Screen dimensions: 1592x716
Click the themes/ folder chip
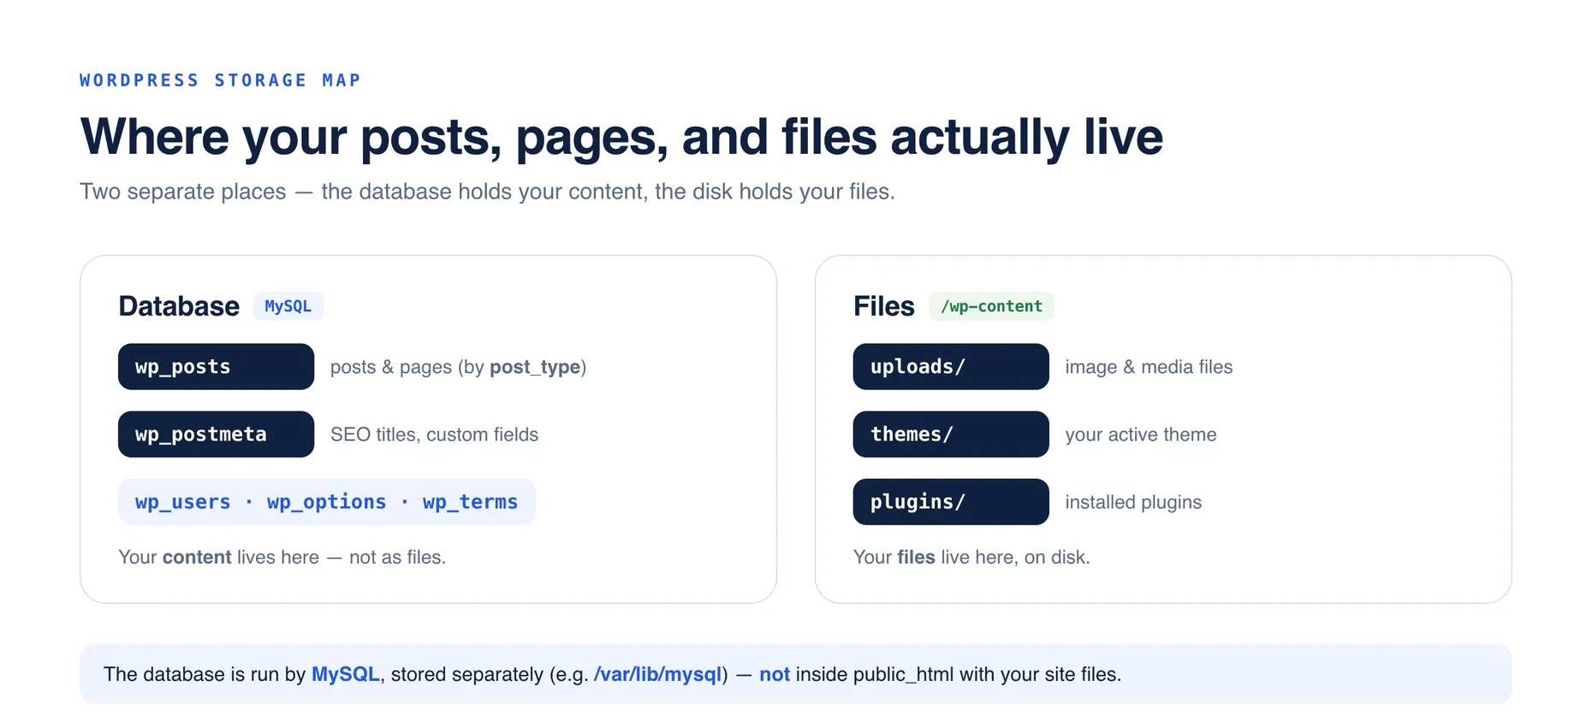coord(951,435)
